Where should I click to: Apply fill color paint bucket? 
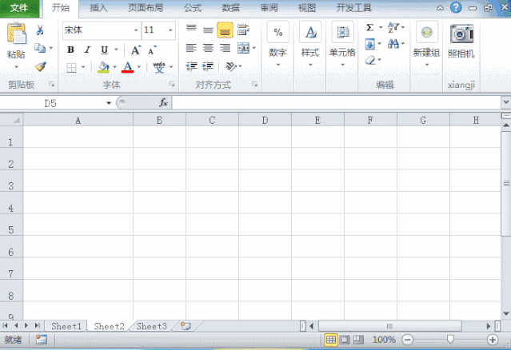coord(103,67)
